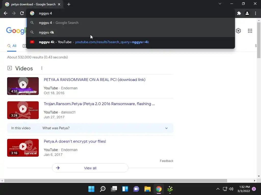
Task: Click the scroll down arrow of vertical scrollbar
Action: [x=259, y=176]
